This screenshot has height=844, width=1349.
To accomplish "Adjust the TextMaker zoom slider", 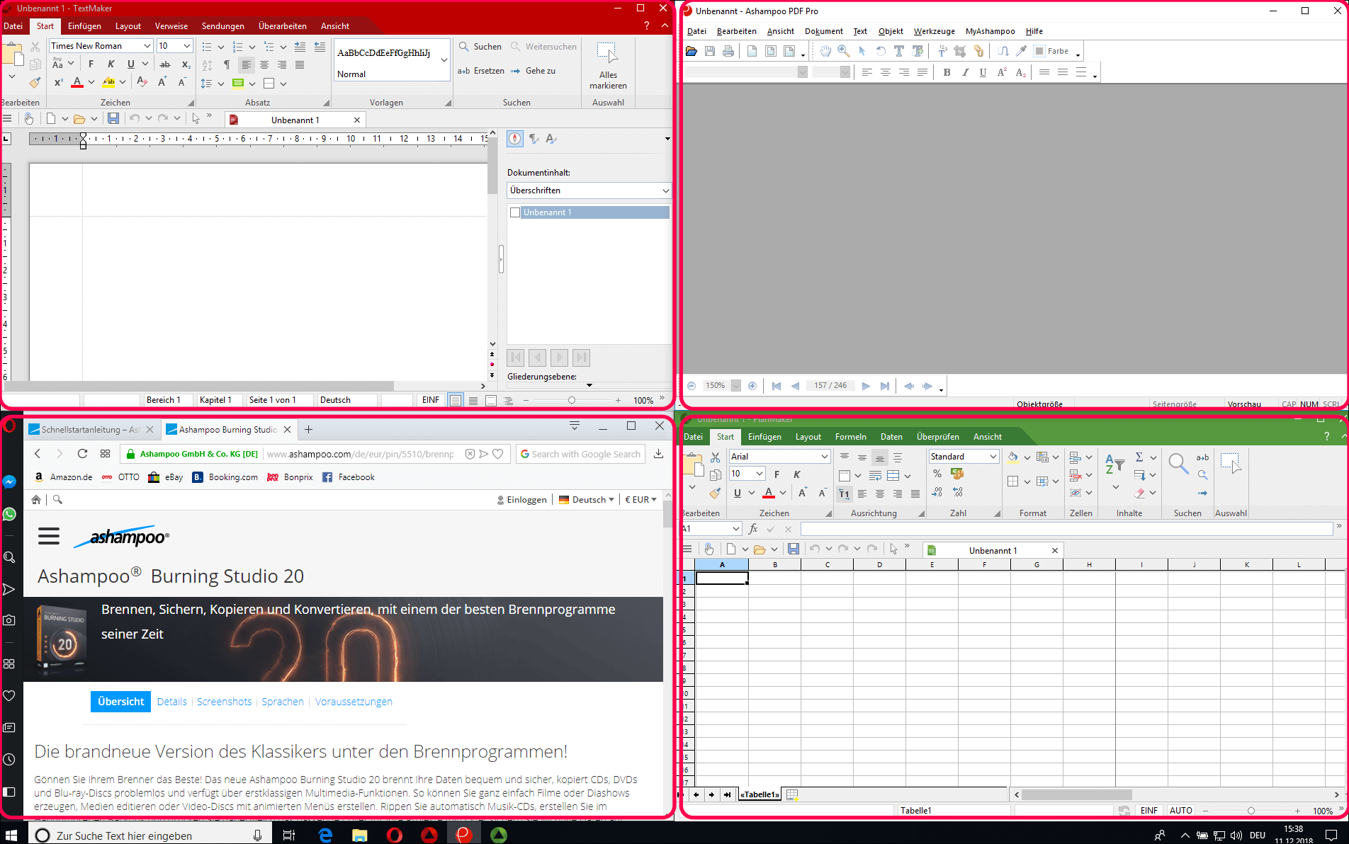I will (x=572, y=401).
